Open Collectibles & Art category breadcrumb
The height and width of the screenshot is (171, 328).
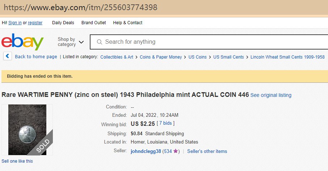click(117, 57)
